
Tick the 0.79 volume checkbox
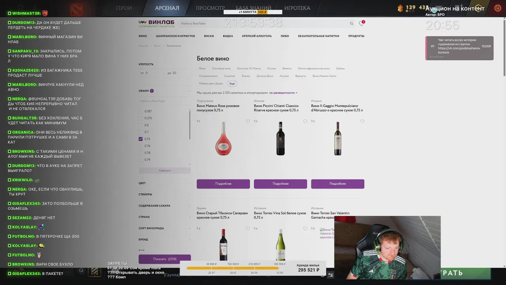(140, 160)
